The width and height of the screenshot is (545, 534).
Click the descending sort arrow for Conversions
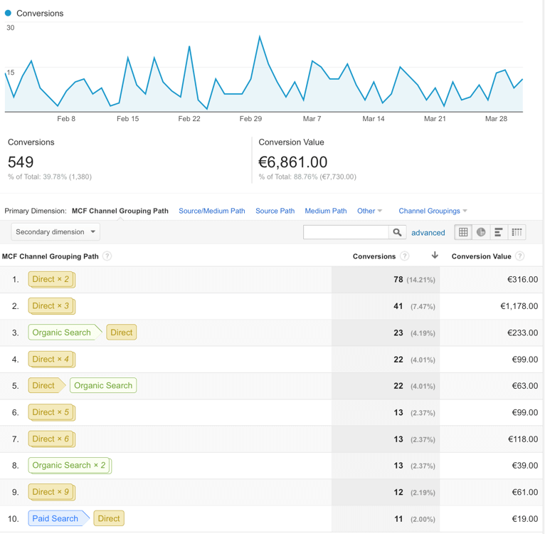click(x=435, y=256)
